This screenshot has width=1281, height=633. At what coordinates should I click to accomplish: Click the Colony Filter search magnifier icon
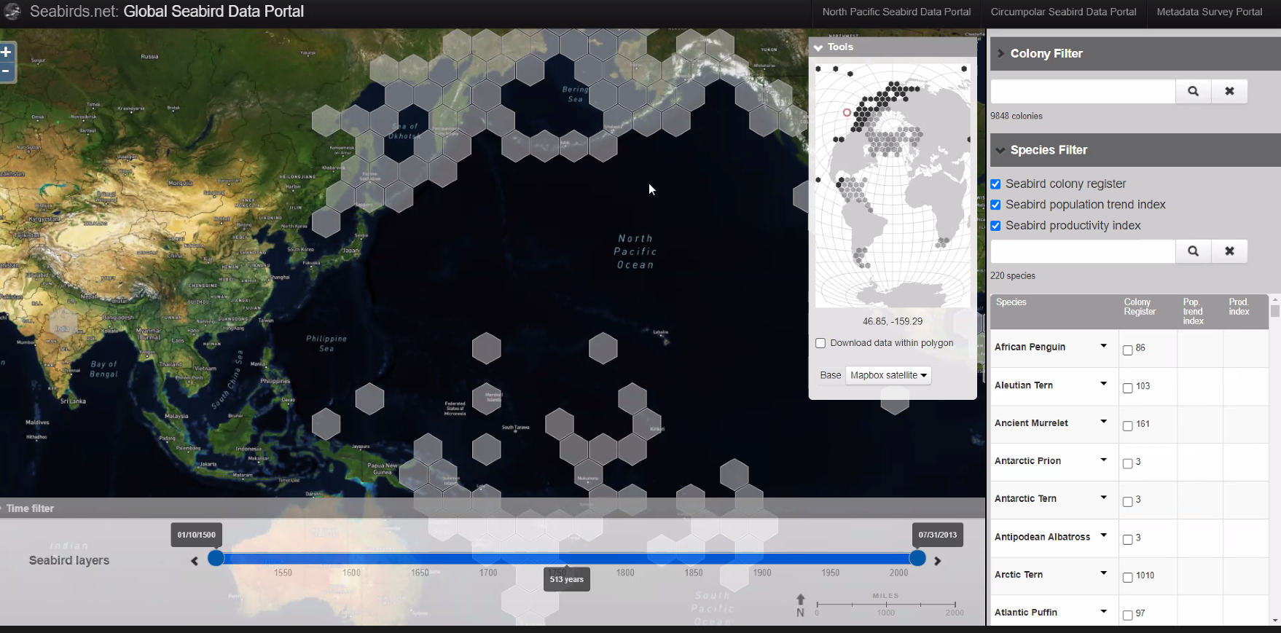coord(1193,91)
